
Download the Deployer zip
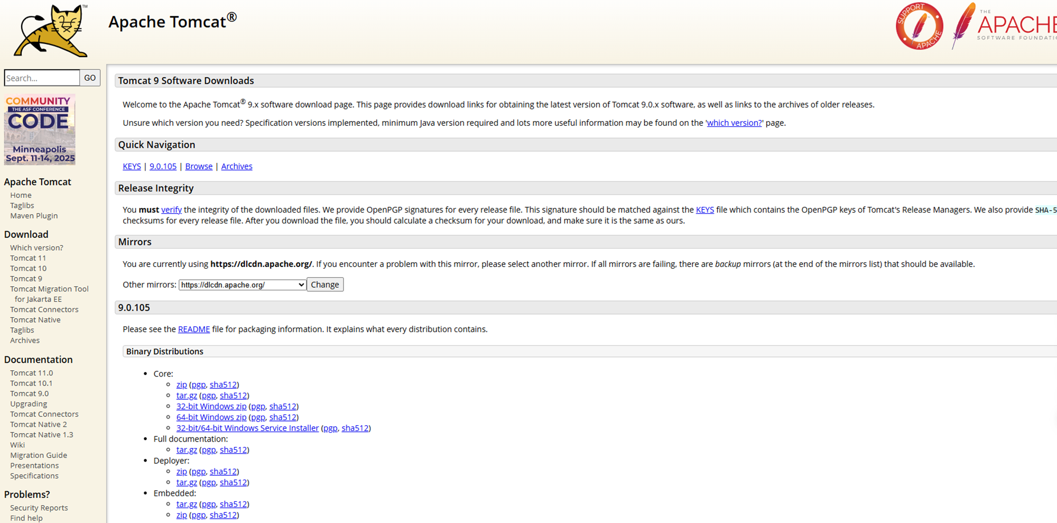click(x=181, y=471)
